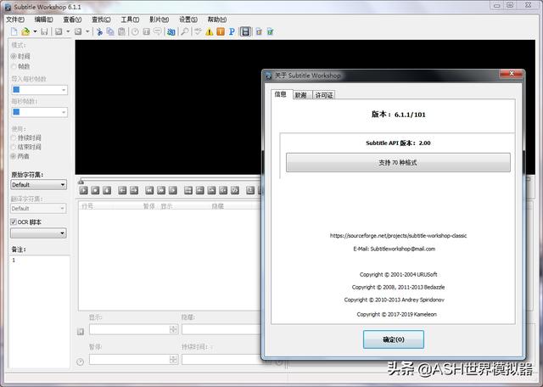Click the Redo toolbar icon
Screen dimensions: 543x387
[78, 32]
